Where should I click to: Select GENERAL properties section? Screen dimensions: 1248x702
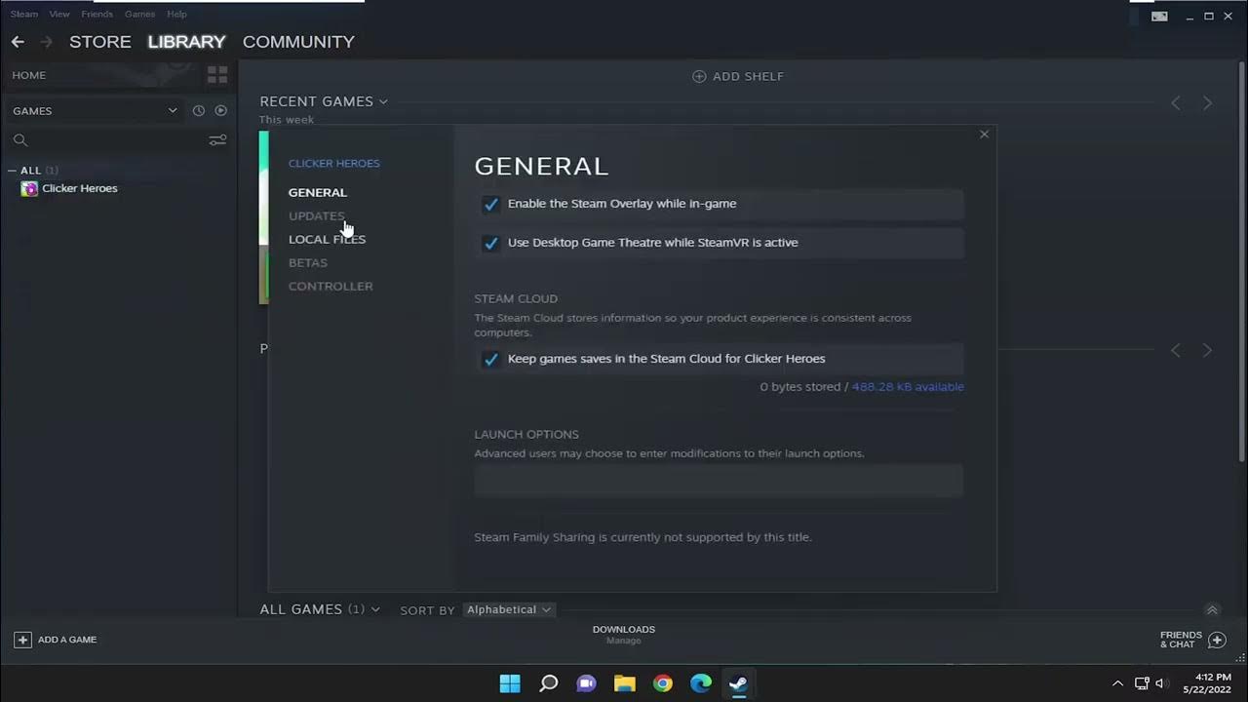tap(318, 193)
